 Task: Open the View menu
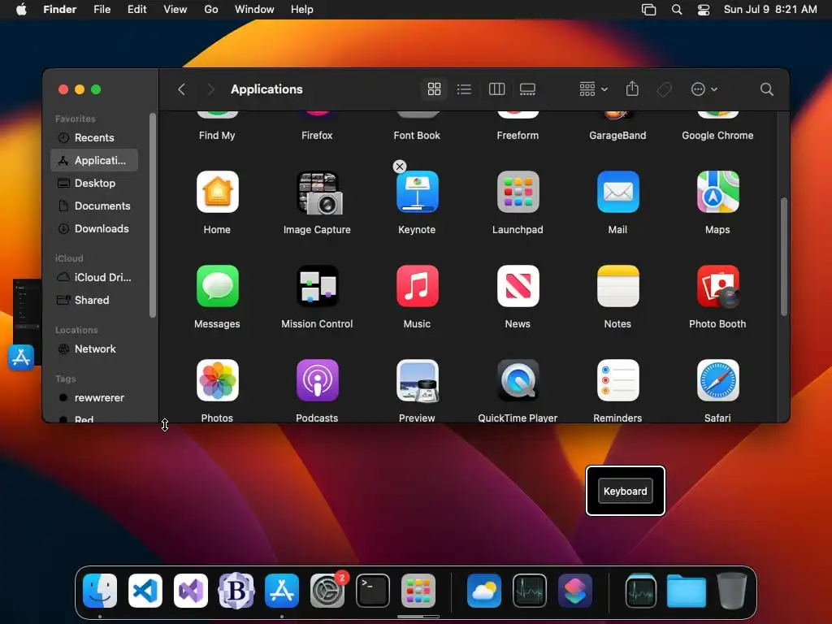175,10
